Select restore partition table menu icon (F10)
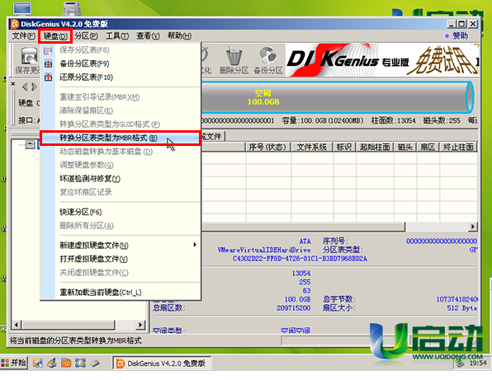Image resolution: width=492 pixels, height=380 pixels. [48, 77]
